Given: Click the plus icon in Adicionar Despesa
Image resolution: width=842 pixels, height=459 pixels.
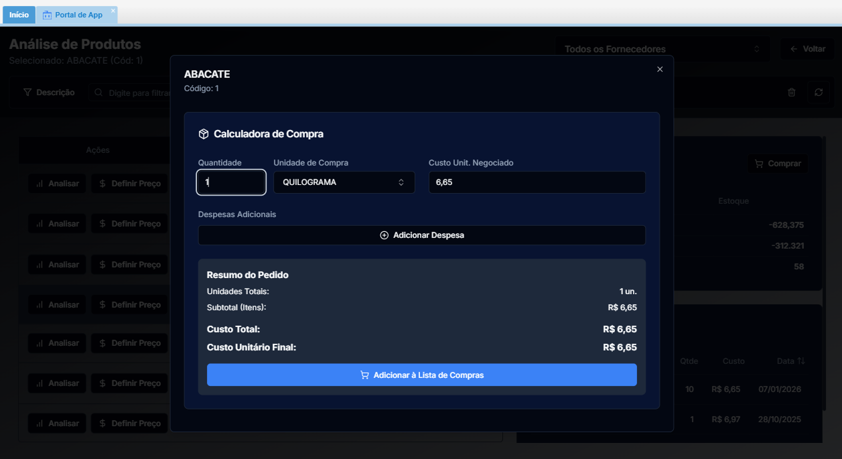Looking at the screenshot, I should pyautogui.click(x=384, y=235).
